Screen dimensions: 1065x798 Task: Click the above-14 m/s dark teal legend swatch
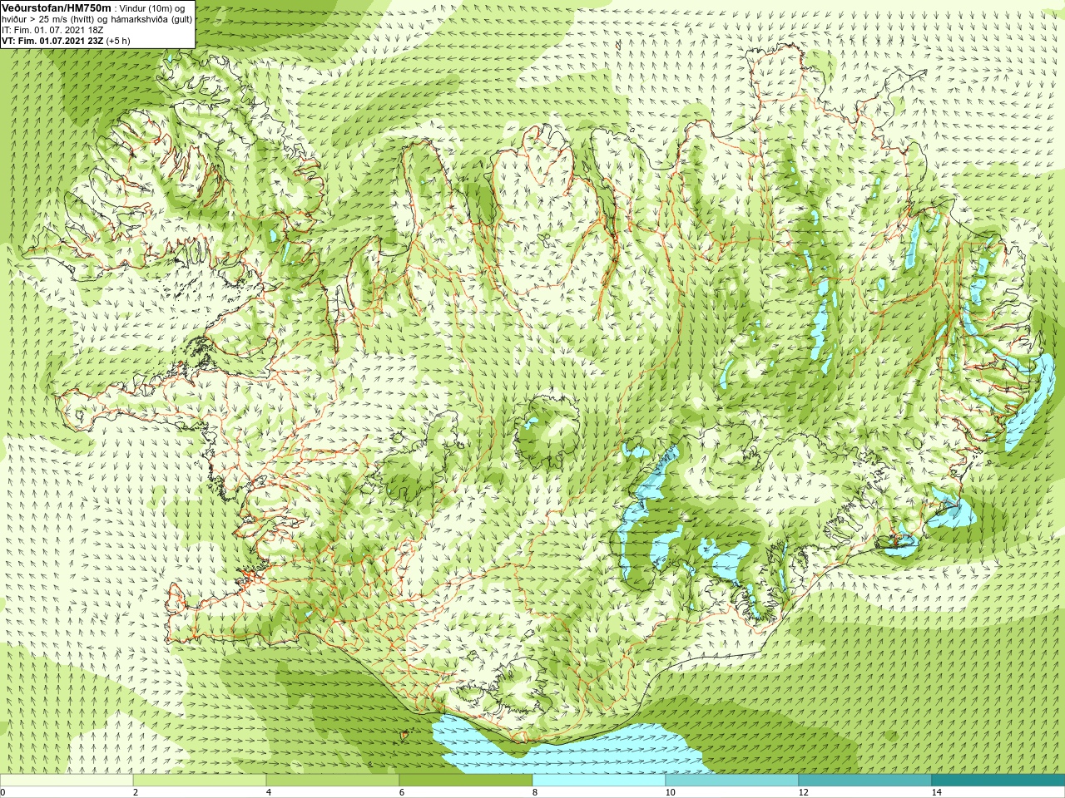point(998,781)
